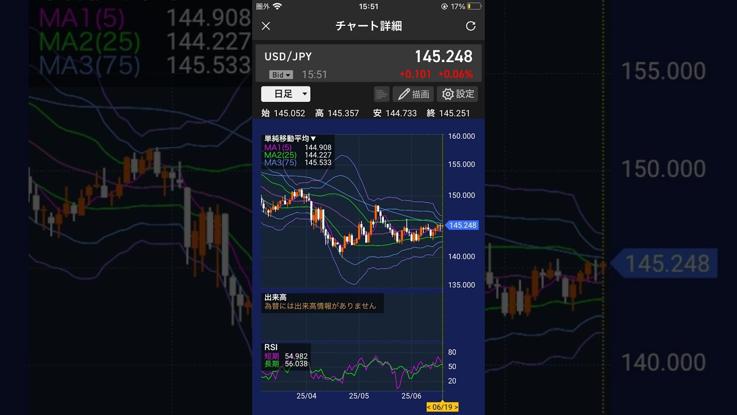This screenshot has height=415, width=737.
Task: Tap the MA2(25) green legend entry
Action: point(280,155)
